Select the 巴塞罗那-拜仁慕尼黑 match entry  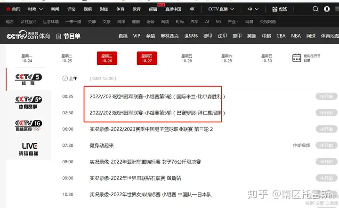(157, 113)
